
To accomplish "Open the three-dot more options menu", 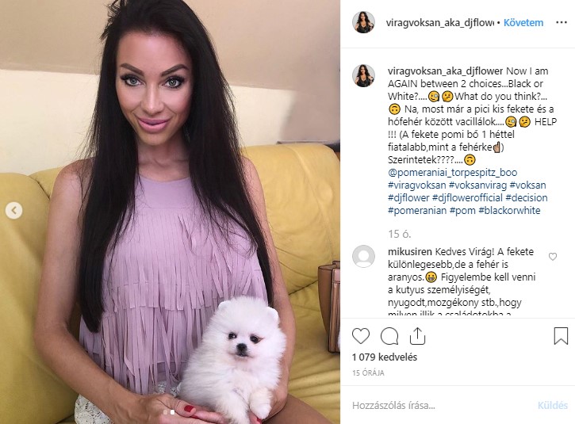I will click(x=562, y=22).
